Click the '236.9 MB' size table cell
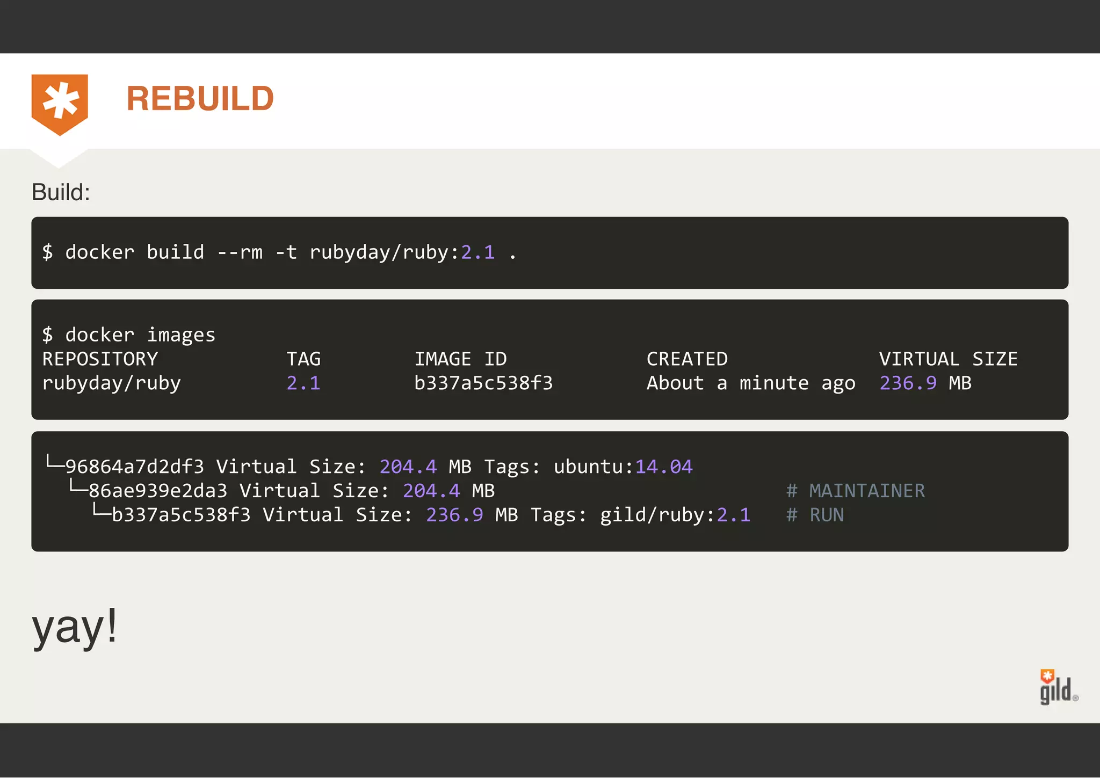 [925, 383]
